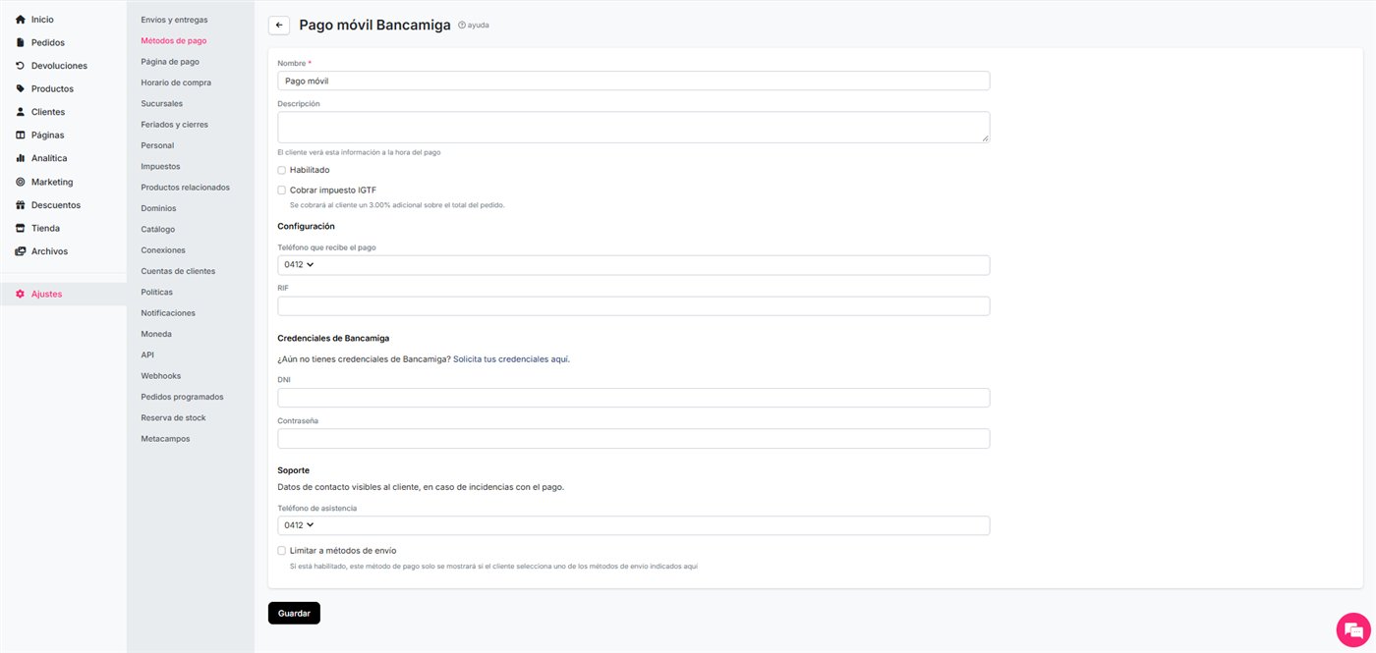Click the Descuentos gift icon
The width and height of the screenshot is (1376, 653).
21,205
